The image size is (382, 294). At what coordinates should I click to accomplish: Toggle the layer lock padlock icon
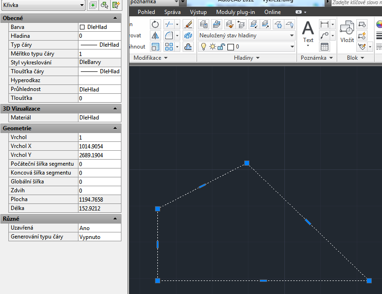221,47
